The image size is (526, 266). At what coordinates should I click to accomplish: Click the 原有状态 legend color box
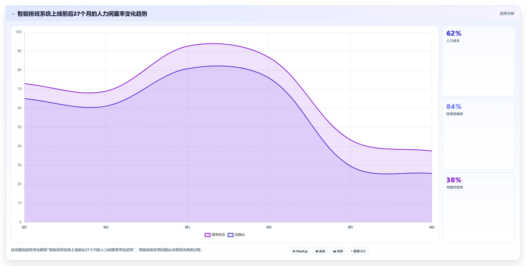(x=208, y=235)
